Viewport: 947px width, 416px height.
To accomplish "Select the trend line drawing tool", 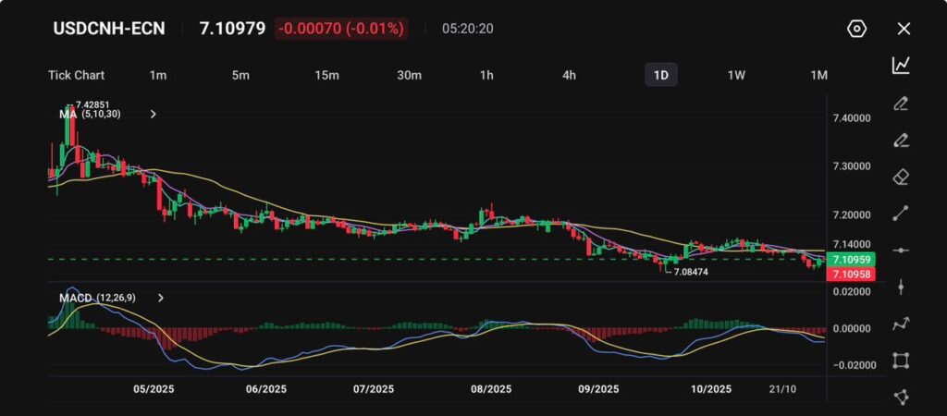I will pos(901,214).
